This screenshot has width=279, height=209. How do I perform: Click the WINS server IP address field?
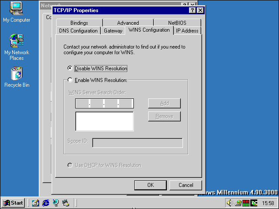[104, 103]
